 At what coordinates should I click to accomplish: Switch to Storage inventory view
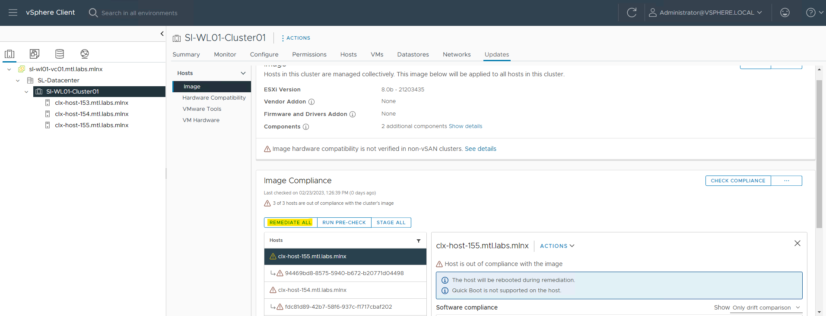pyautogui.click(x=60, y=54)
